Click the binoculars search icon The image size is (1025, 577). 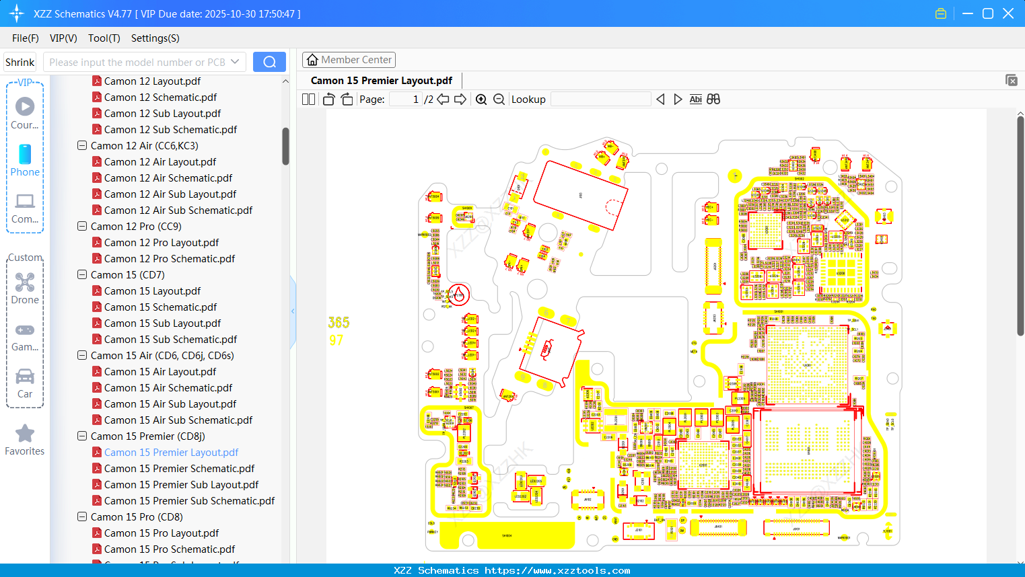(x=713, y=100)
